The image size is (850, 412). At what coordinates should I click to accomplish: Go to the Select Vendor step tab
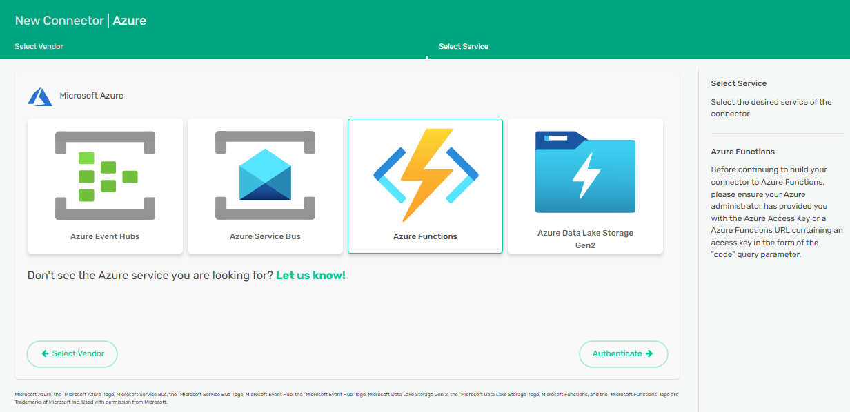click(39, 47)
